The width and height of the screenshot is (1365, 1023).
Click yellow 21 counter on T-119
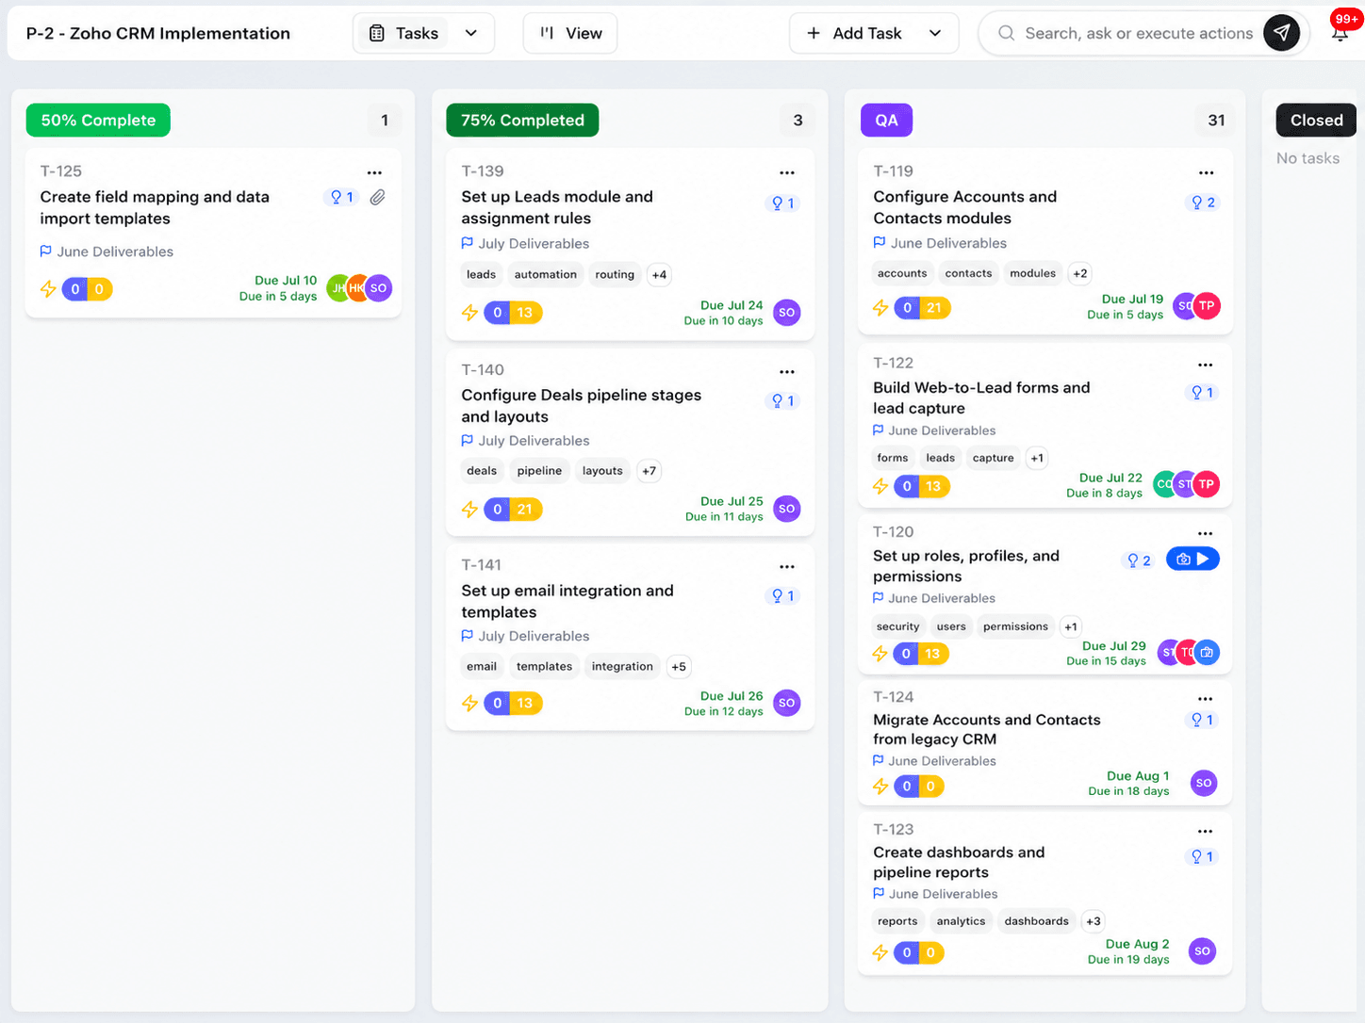click(933, 307)
